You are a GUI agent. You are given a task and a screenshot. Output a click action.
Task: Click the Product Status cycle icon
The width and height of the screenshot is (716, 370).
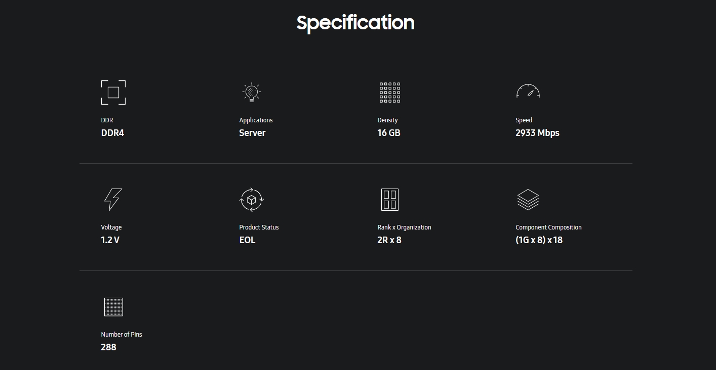coord(252,200)
